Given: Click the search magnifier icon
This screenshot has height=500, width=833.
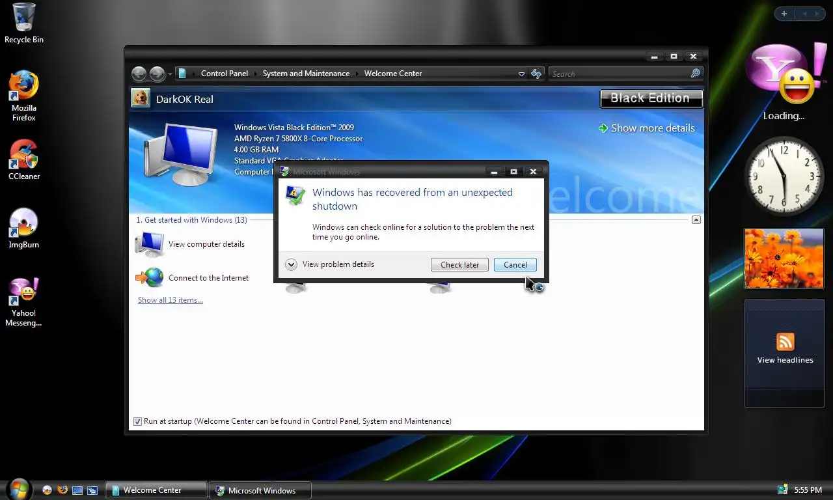Looking at the screenshot, I should (695, 74).
